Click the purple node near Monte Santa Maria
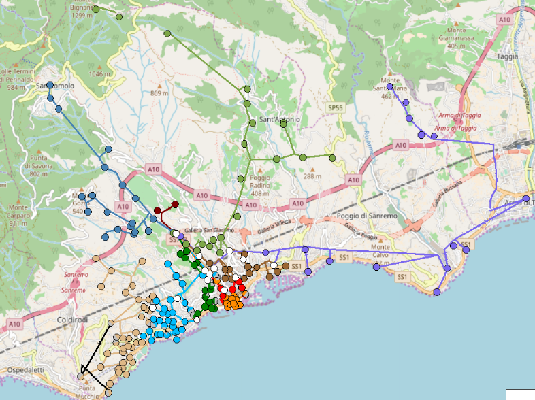This screenshot has width=535, height=400. pyautogui.click(x=389, y=86)
